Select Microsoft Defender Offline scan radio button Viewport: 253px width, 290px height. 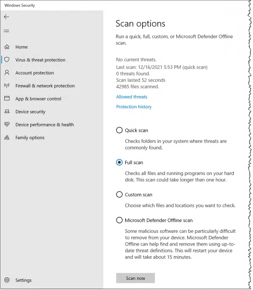pos(119,220)
